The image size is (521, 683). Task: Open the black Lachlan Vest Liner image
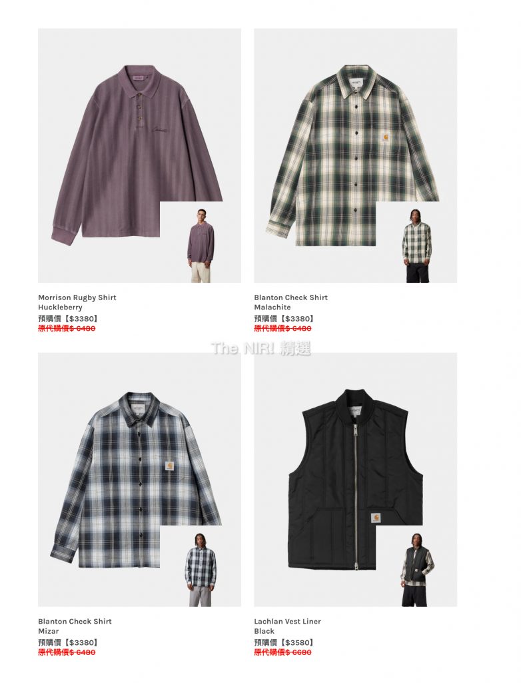pos(355,480)
